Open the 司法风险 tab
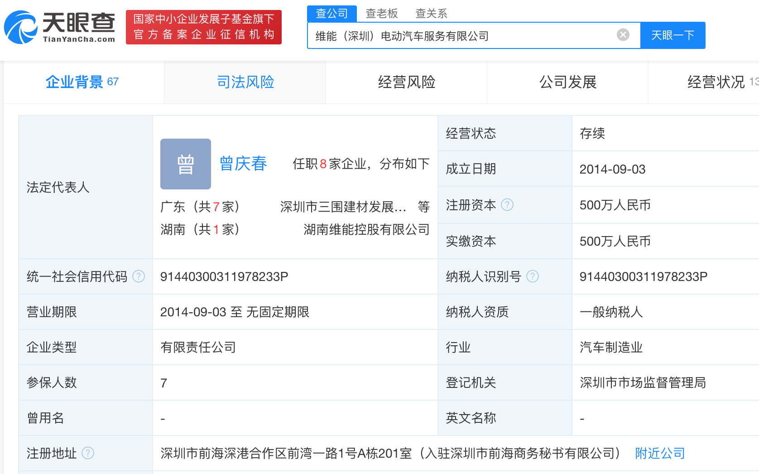 245,82
